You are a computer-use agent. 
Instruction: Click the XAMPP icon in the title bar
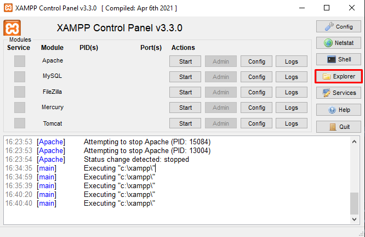8,8
